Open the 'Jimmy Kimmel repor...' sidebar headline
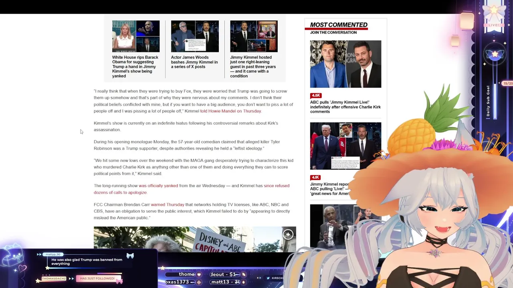Viewport: 513px width, 288px height. 330,189
